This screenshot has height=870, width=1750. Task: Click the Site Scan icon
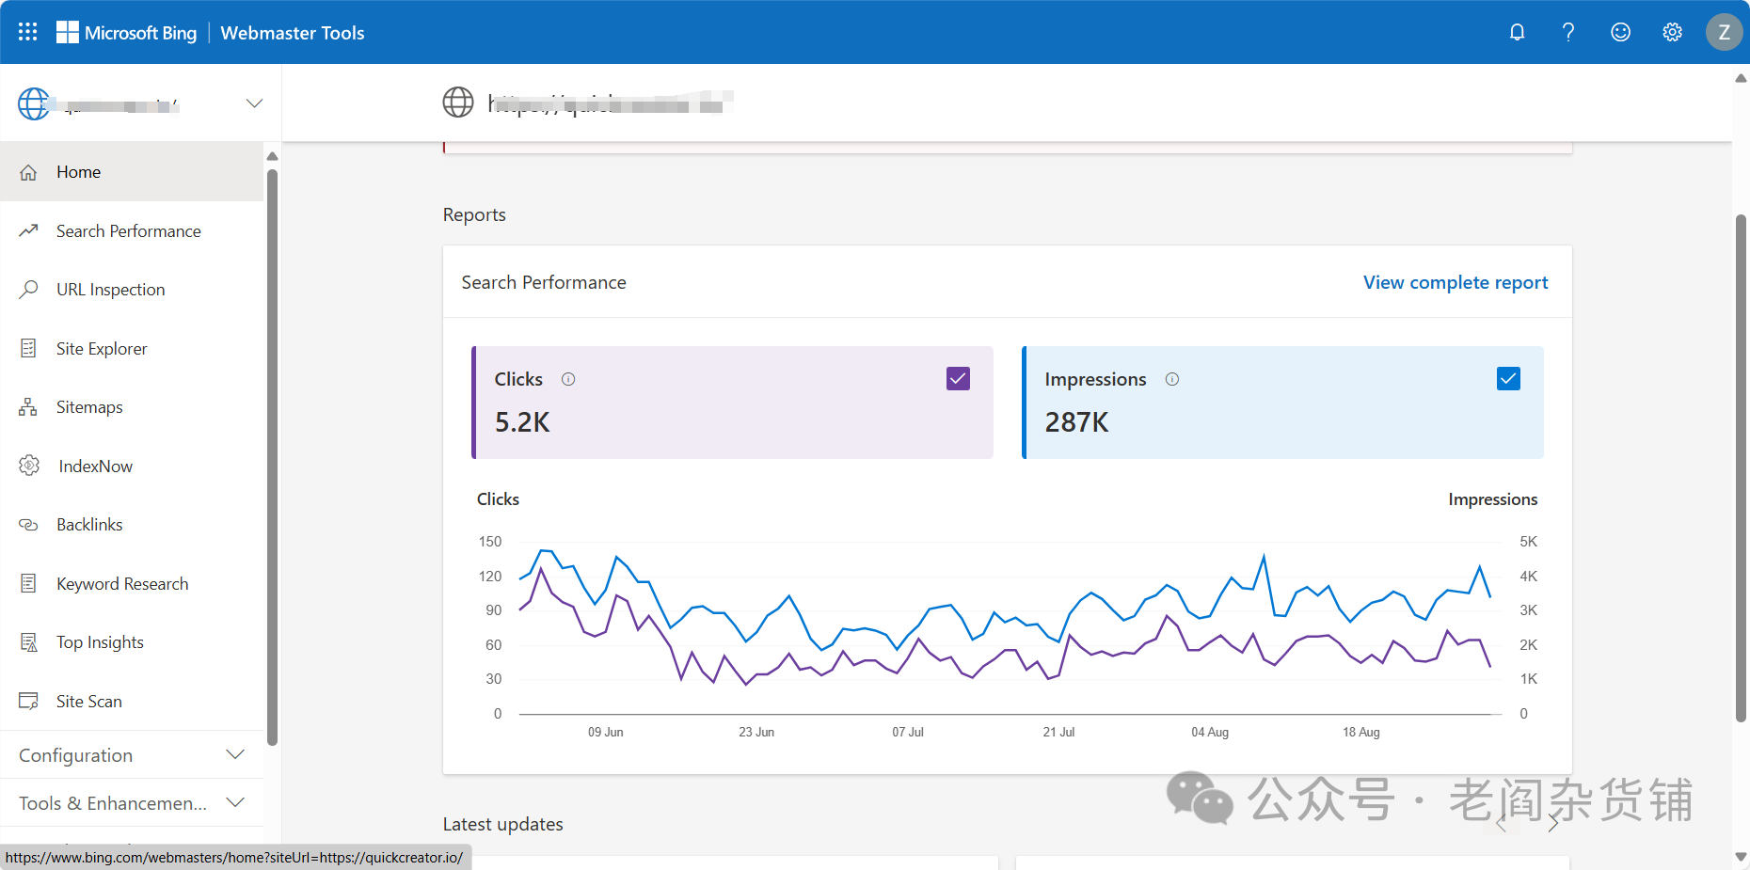[28, 701]
